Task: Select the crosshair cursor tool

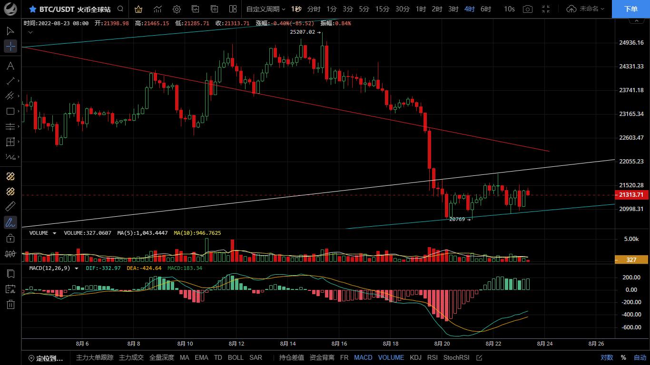Action: coord(10,46)
